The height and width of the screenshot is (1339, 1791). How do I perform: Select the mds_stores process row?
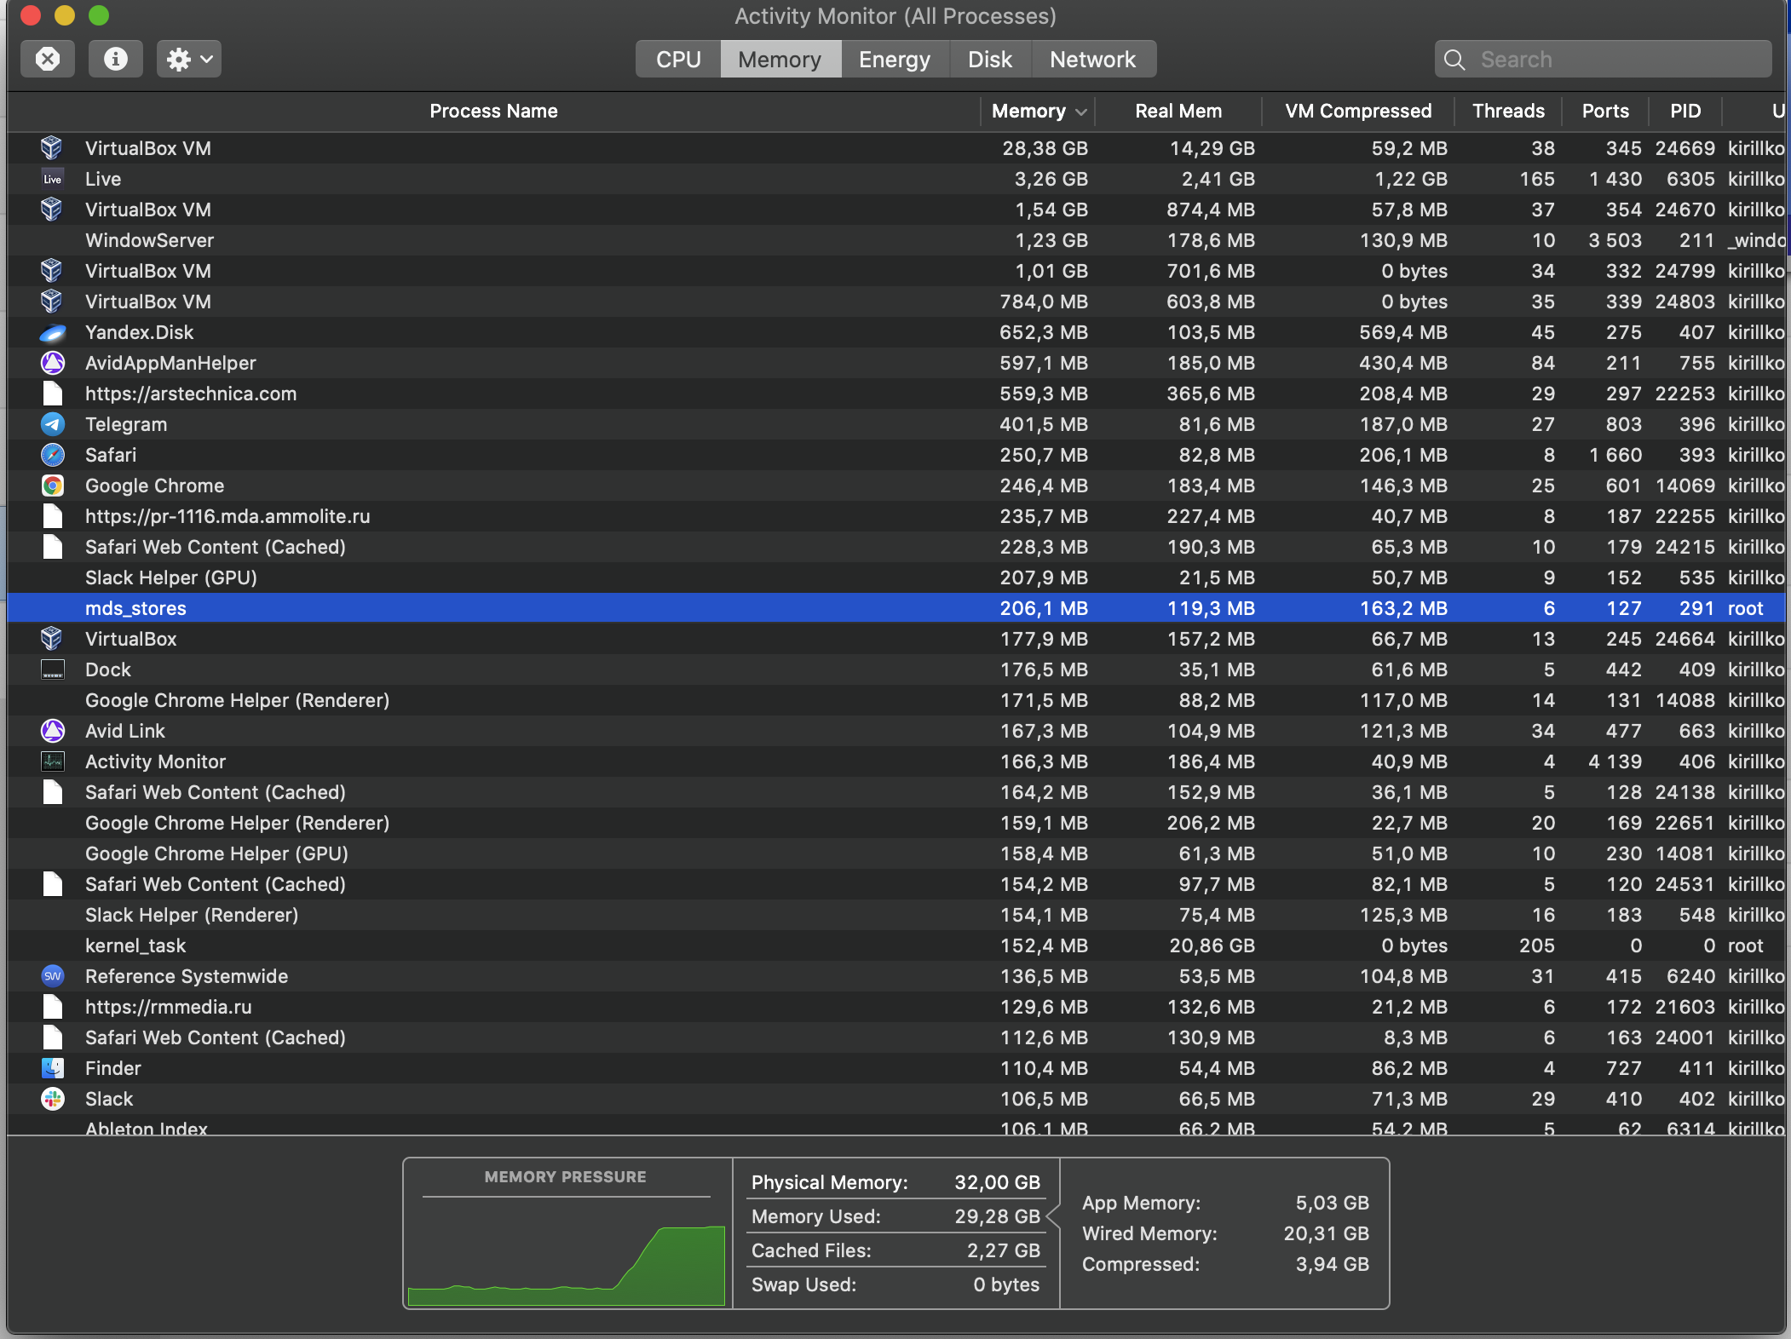896,608
